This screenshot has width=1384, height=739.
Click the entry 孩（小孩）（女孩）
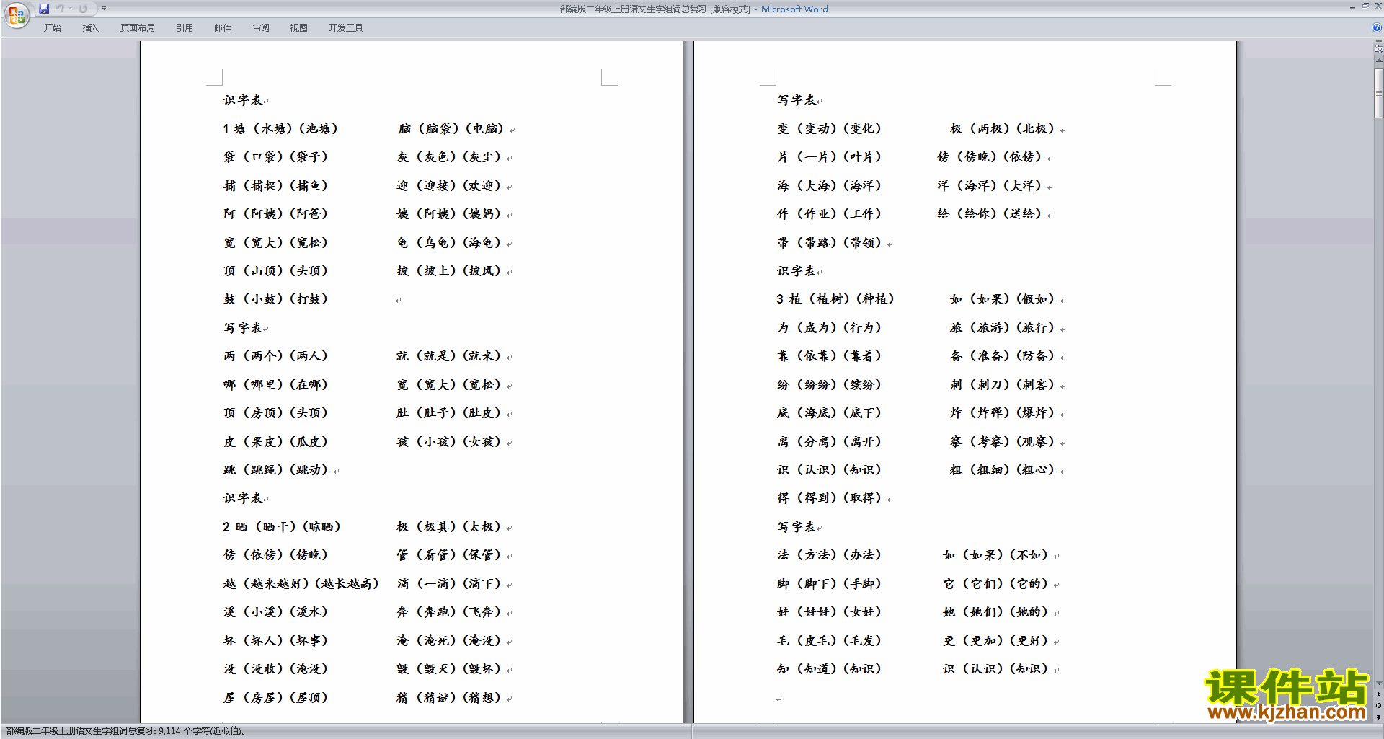point(449,442)
